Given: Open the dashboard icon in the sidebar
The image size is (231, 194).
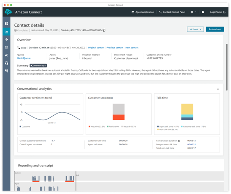Looking at the screenshot, I should (x=7, y=24).
